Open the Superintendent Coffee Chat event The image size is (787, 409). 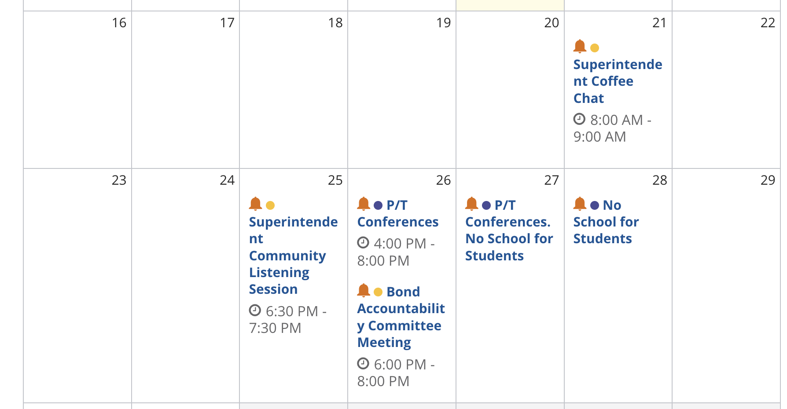[617, 81]
